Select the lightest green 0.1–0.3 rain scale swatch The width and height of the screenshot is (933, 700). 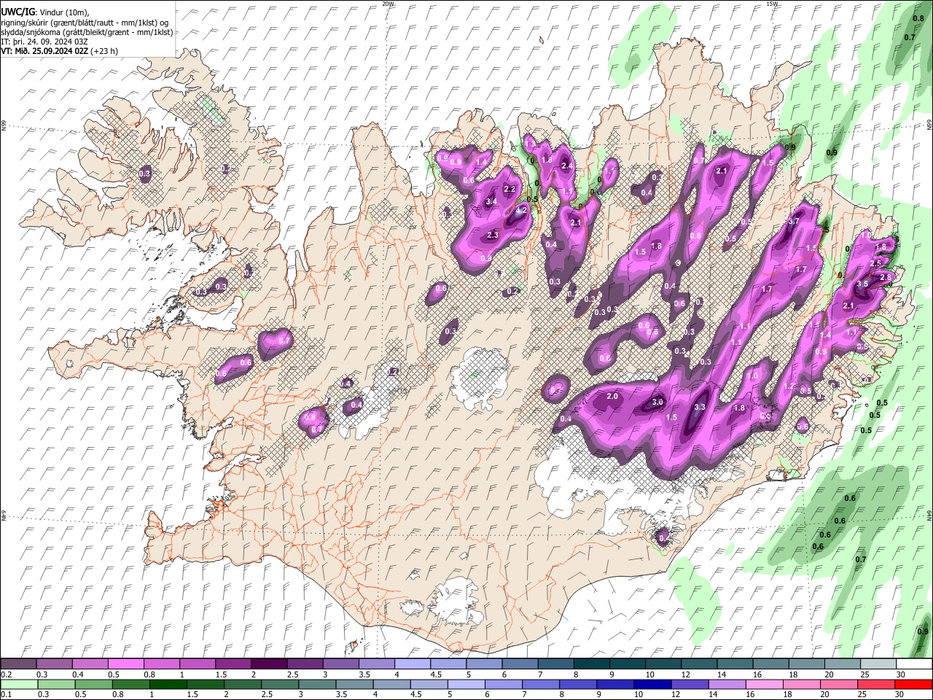[x=20, y=684]
